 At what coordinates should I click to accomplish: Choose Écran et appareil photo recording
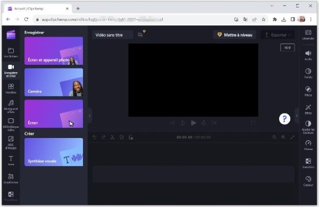pos(54,51)
